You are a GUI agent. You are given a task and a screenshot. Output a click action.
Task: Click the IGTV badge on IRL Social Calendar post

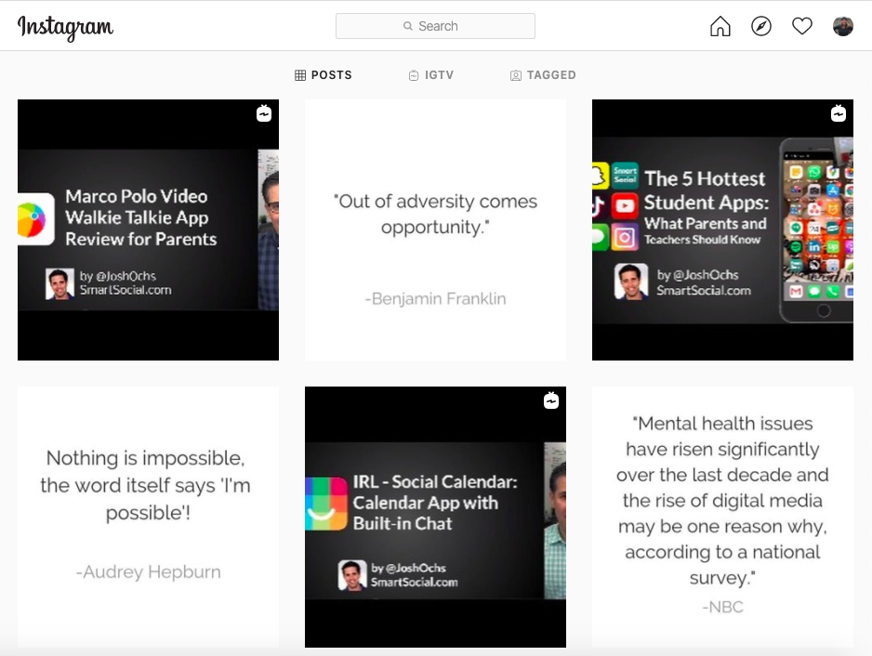551,400
